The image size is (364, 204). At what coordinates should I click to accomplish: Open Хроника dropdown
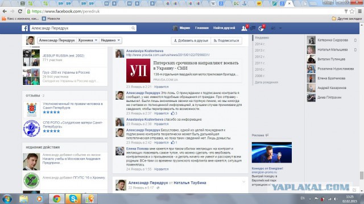tap(88, 40)
